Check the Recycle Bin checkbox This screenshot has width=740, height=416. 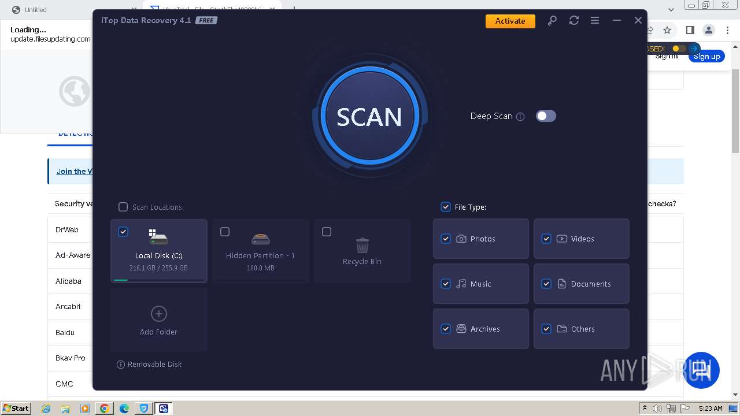tap(327, 232)
